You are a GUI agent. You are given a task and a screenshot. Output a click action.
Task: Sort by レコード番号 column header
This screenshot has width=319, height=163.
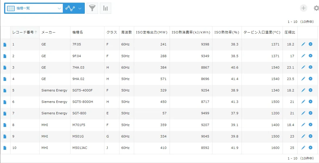pyautogui.click(x=25, y=32)
